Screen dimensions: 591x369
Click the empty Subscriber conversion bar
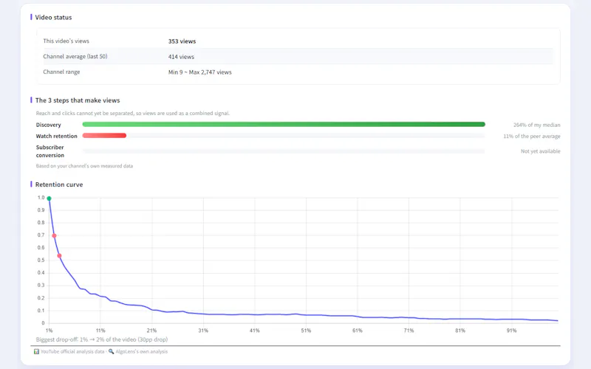(284, 151)
